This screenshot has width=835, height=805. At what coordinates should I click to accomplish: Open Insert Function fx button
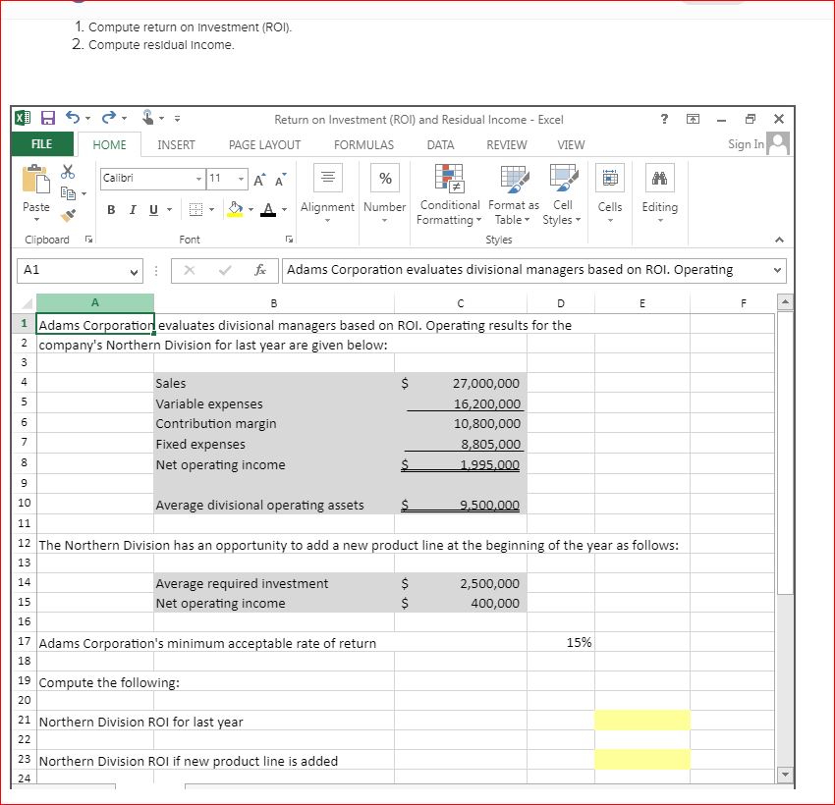[x=260, y=270]
